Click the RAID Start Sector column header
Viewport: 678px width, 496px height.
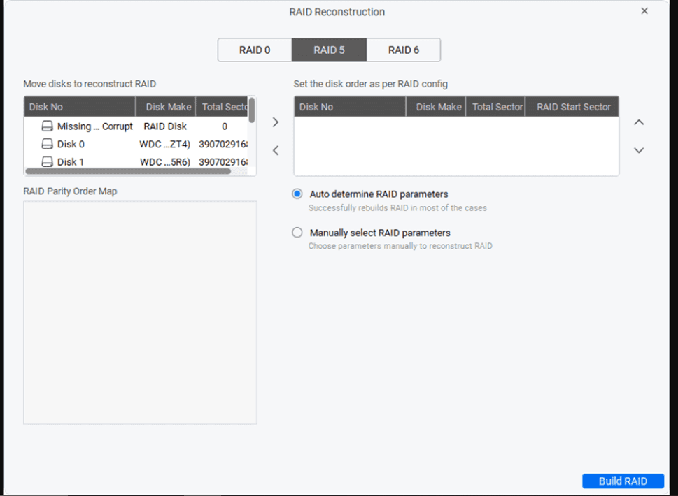pos(572,106)
